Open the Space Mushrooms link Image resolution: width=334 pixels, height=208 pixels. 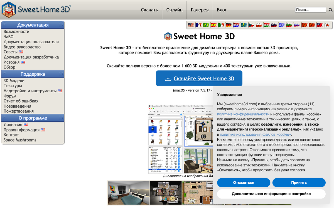[x=20, y=140]
